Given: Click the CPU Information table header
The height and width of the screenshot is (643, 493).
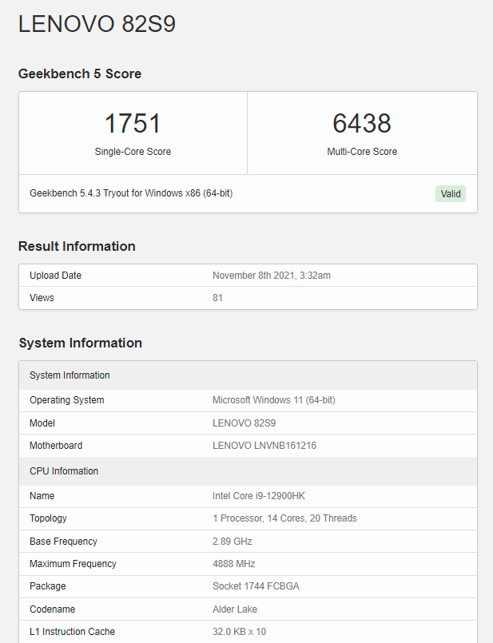Looking at the screenshot, I should 248,471.
